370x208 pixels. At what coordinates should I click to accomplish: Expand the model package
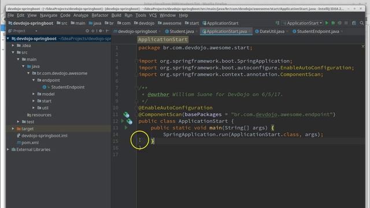[x=34, y=94]
